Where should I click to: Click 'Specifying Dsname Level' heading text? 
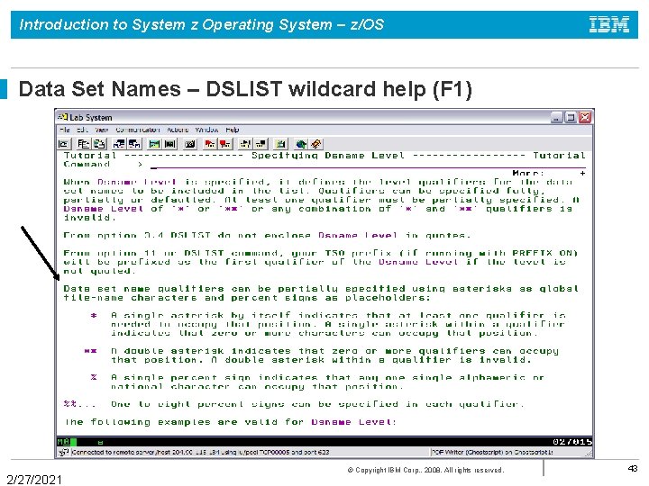tap(328, 156)
